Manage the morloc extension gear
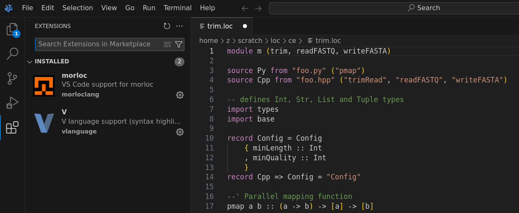519x213 pixels. point(180,95)
